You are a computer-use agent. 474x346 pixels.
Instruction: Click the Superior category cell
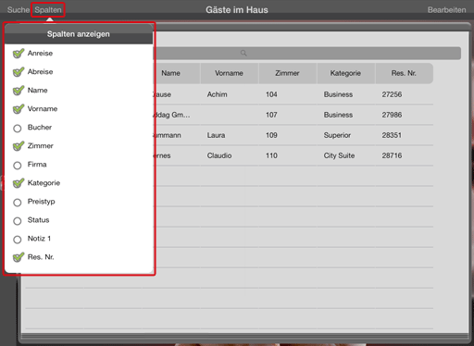coord(337,135)
